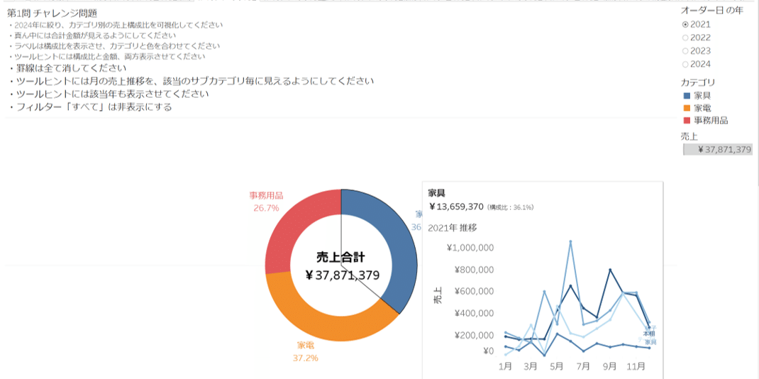Click the 家電 37.2% label
The image size is (759, 379).
point(306,352)
